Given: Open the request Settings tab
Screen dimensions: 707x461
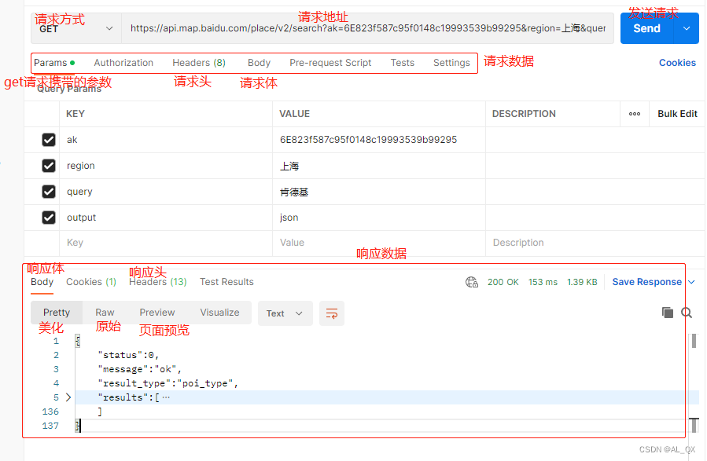Looking at the screenshot, I should click(451, 63).
